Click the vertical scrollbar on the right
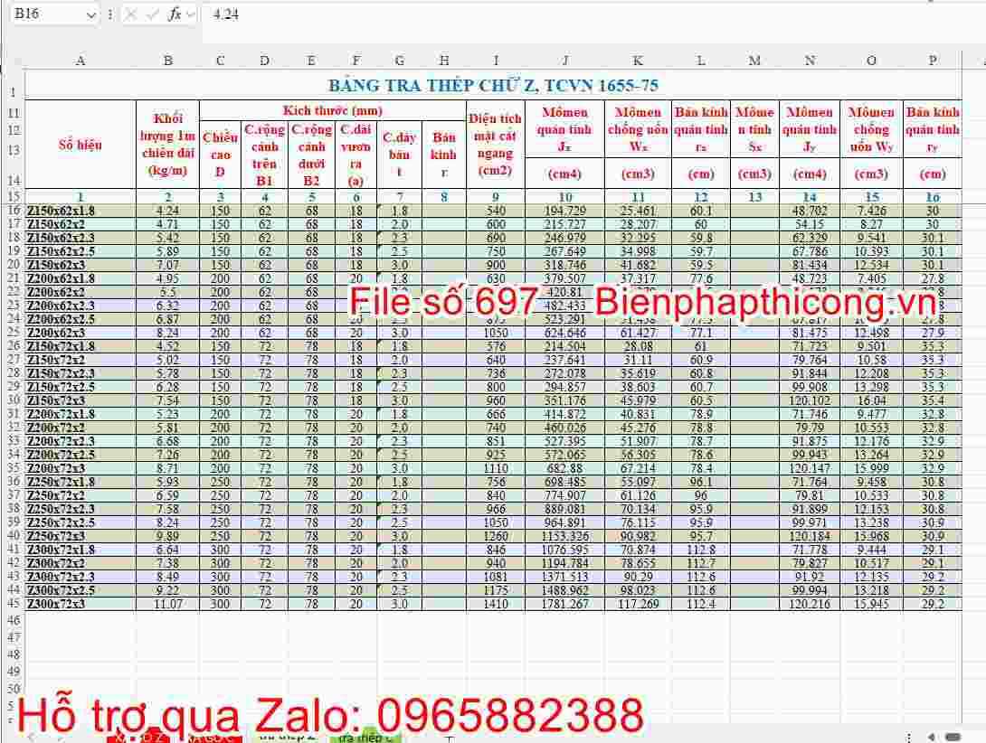Image resolution: width=986 pixels, height=743 pixels. click(x=980, y=362)
